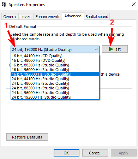Choose 16 bit, 96000 Hz option
Image resolution: width=138 pixels, height=159 pixels.
pos(55,70)
